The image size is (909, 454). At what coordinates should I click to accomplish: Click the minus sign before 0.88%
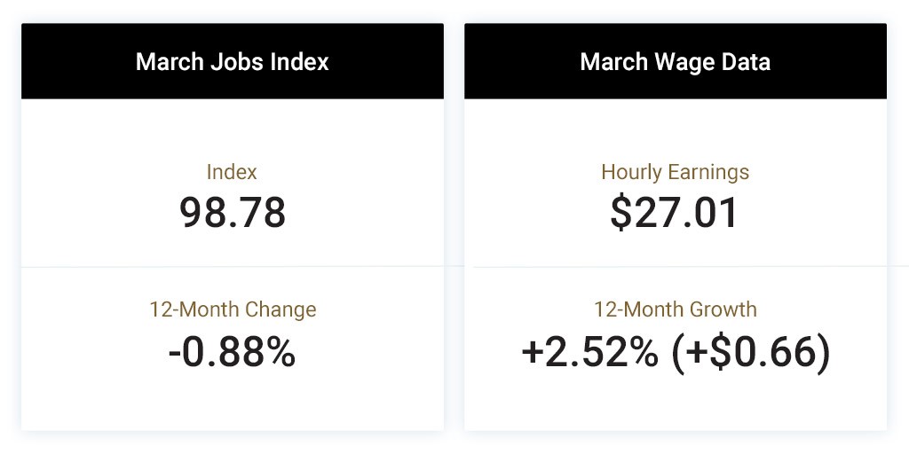[175, 355]
